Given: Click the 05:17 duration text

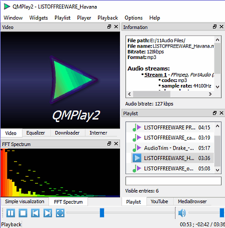Looking at the screenshot, I should pos(204,148).
